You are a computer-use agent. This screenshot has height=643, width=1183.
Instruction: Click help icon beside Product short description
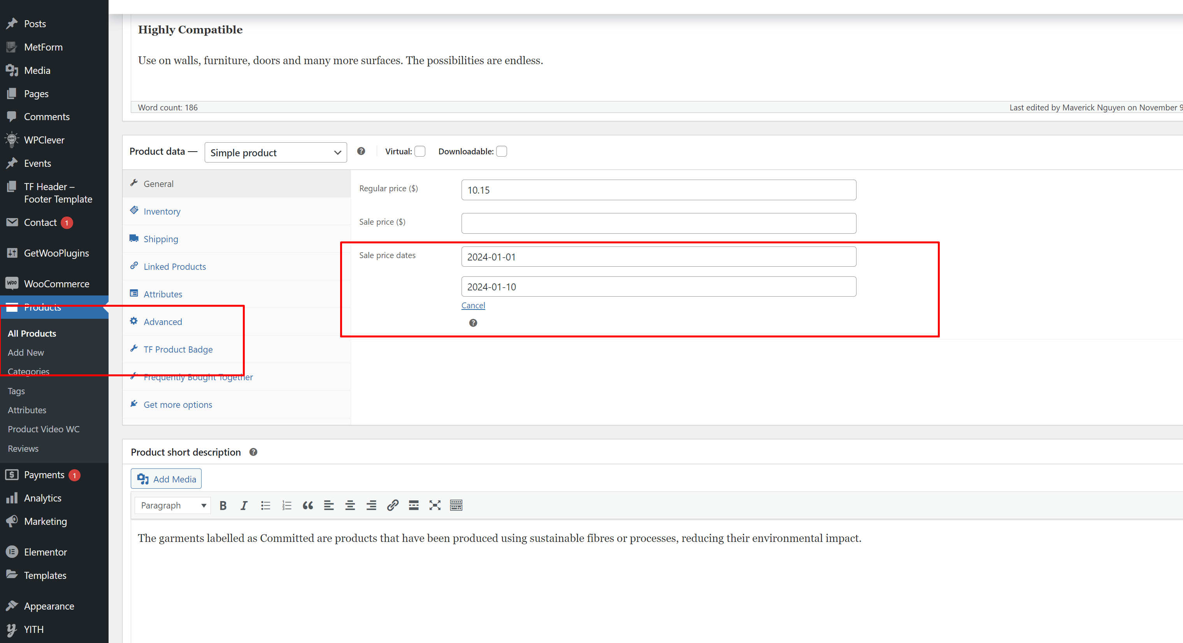(x=253, y=452)
